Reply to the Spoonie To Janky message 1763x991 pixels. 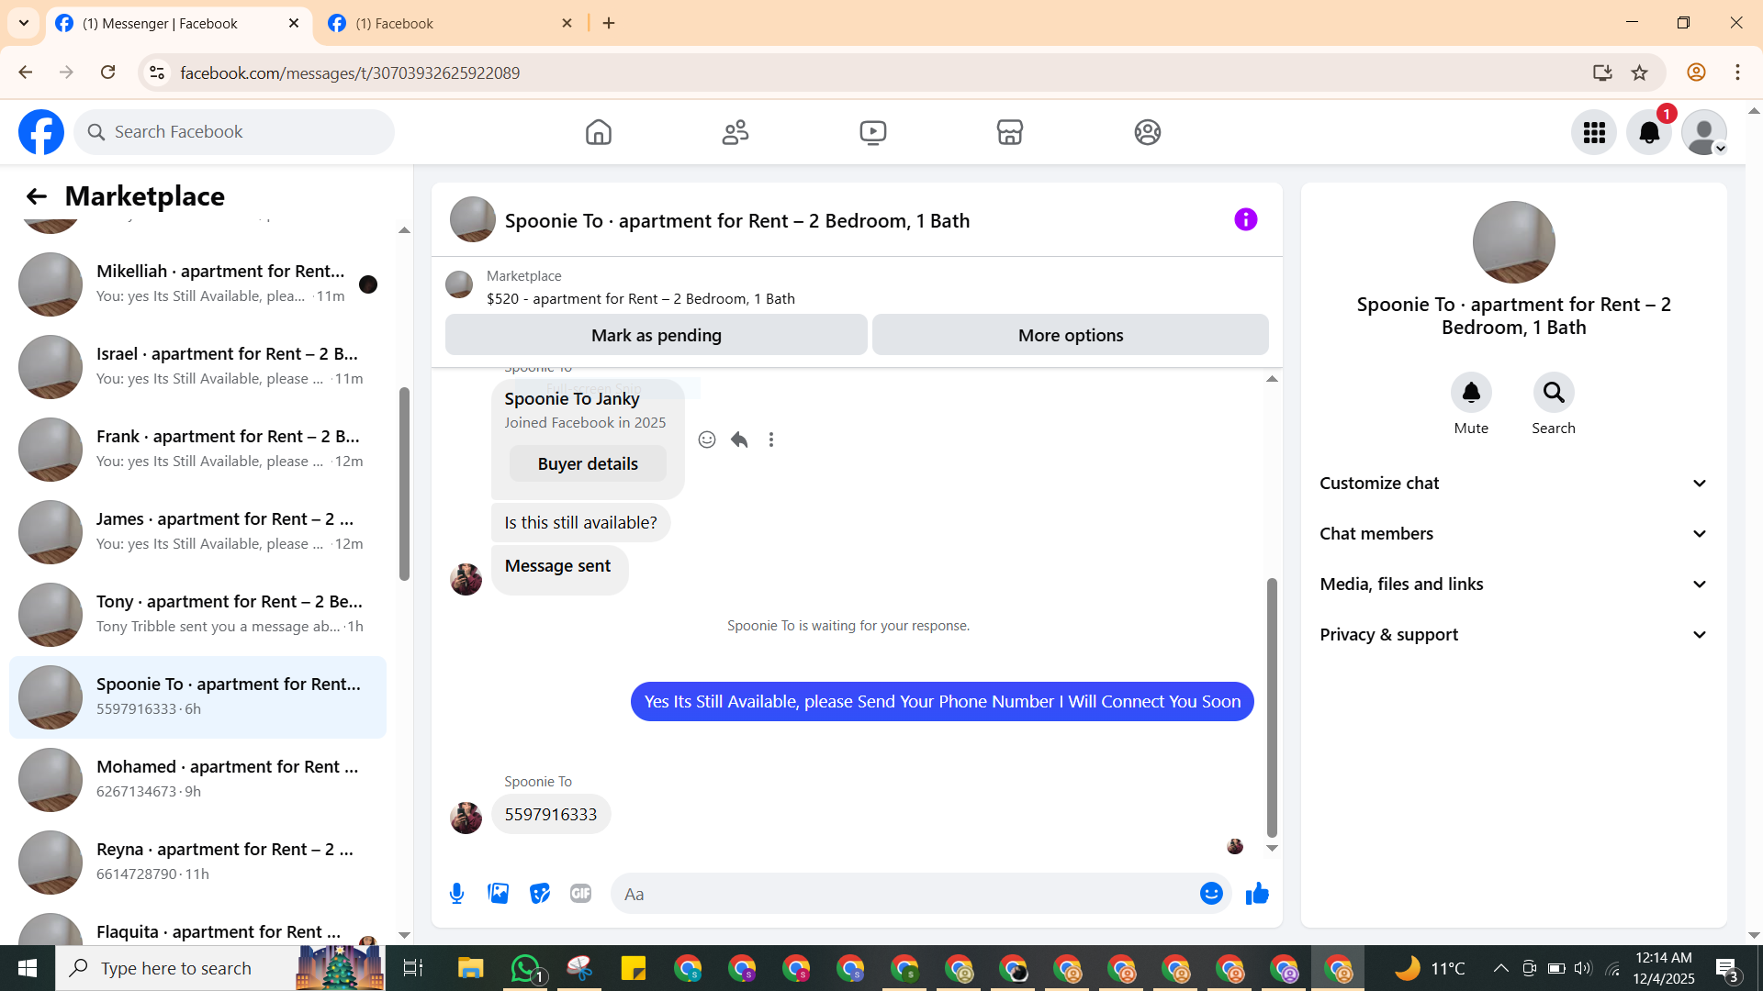point(739,440)
